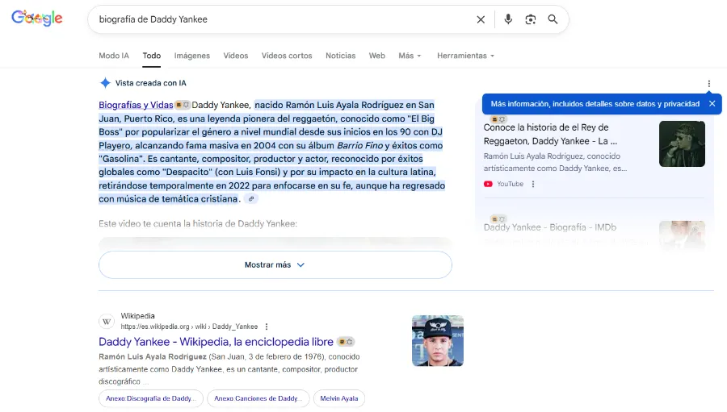Image resolution: width=727 pixels, height=412 pixels.
Task: Open search by image camera icon
Action: pyautogui.click(x=531, y=19)
